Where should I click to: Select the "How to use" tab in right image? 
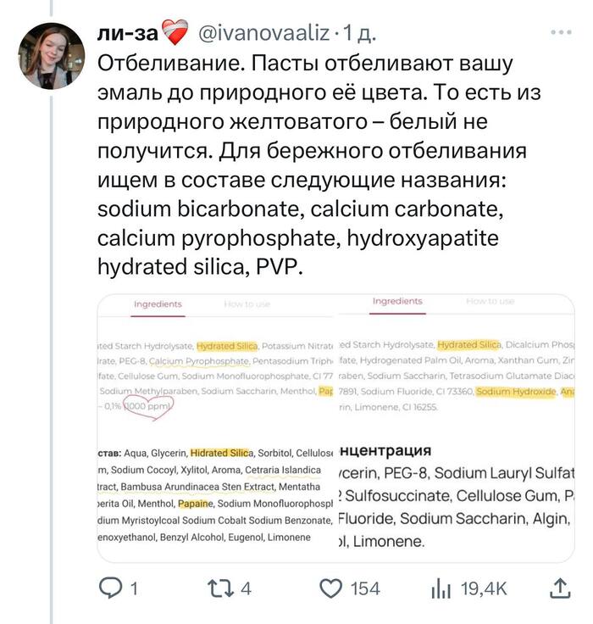point(490,301)
